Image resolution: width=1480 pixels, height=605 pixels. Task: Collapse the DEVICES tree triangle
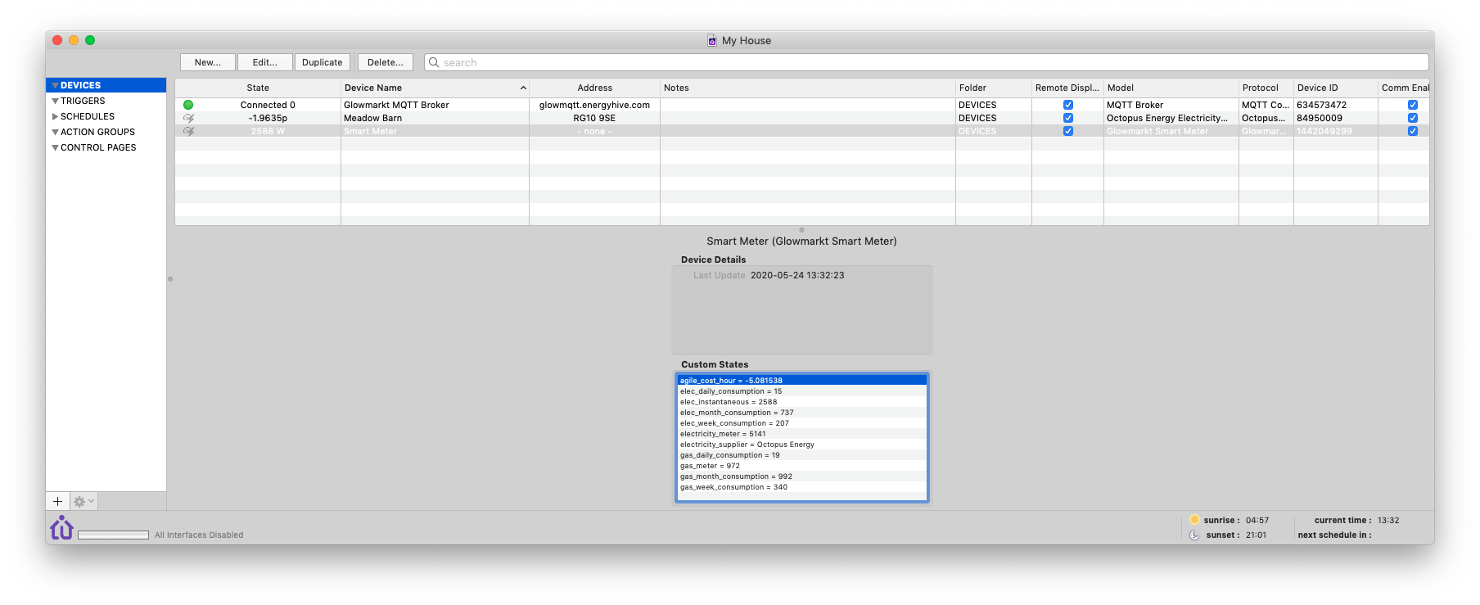[55, 85]
